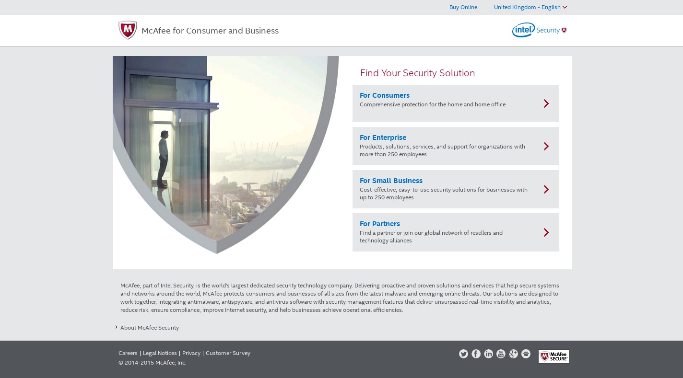Open McAfee's Twitter page icon

[x=463, y=354]
